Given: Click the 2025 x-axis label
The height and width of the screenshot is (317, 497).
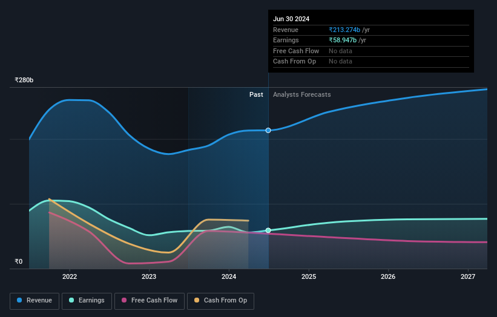Looking at the screenshot, I should (x=308, y=277).
